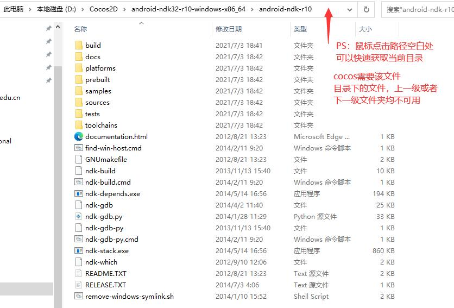Navigate to Cocos2D breadcrumb folder
Image resolution: width=454 pixels, height=308 pixels.
click(104, 9)
